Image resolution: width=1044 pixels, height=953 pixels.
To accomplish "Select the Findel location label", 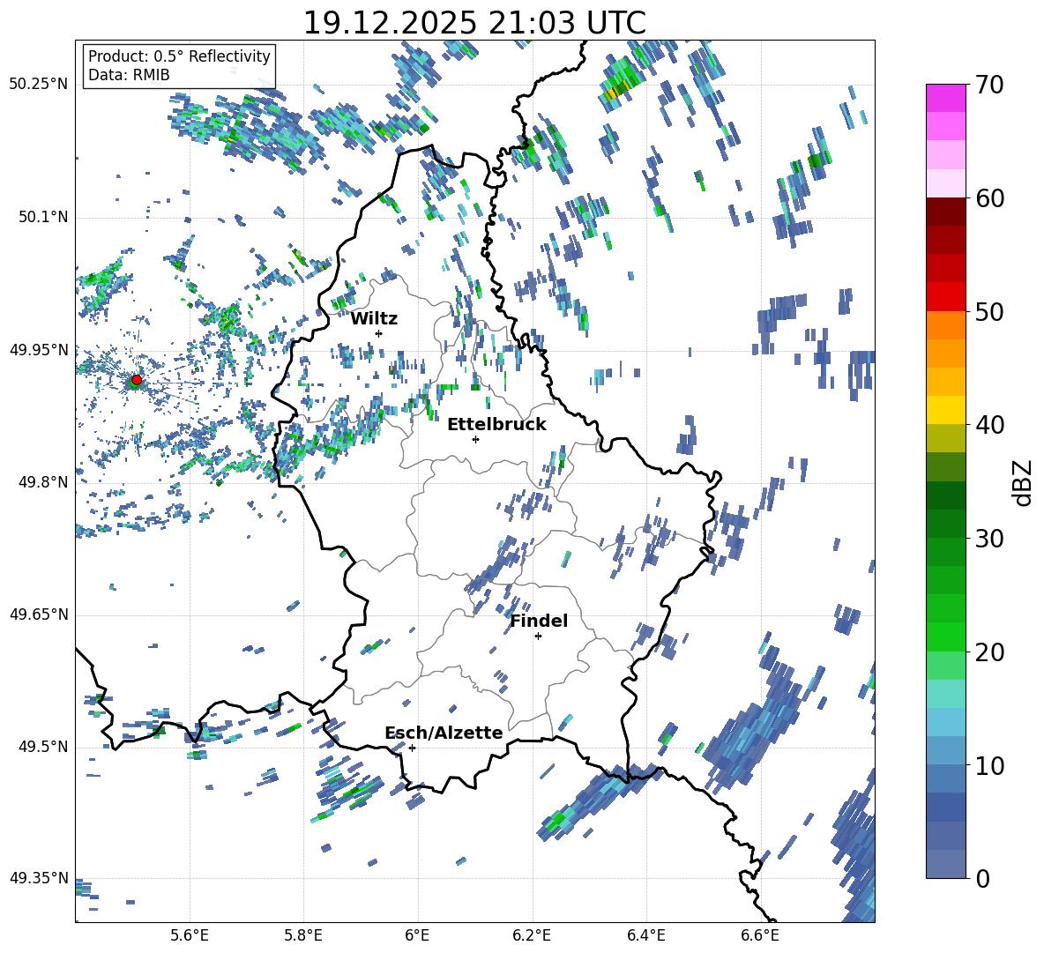I will tap(539, 621).
